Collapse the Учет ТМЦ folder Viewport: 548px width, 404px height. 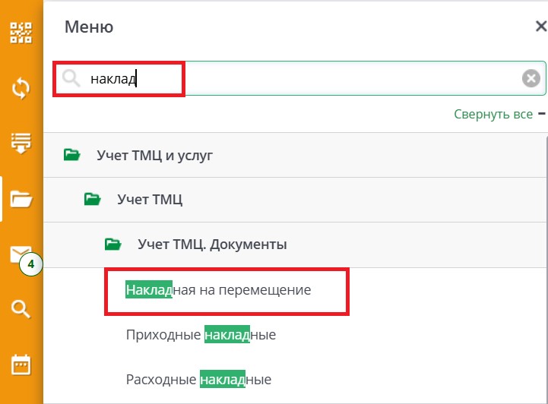click(x=92, y=200)
